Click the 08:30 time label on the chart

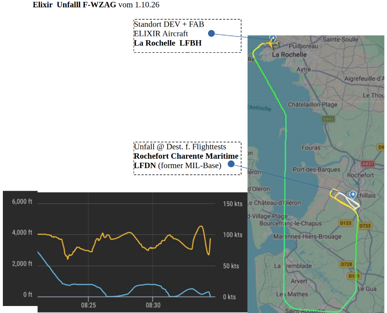point(153,305)
